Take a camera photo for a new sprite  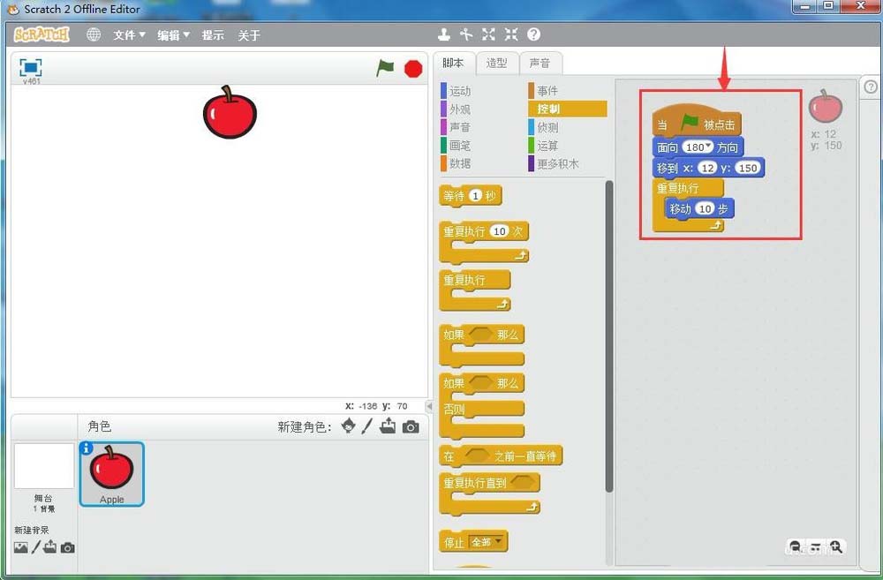click(408, 427)
